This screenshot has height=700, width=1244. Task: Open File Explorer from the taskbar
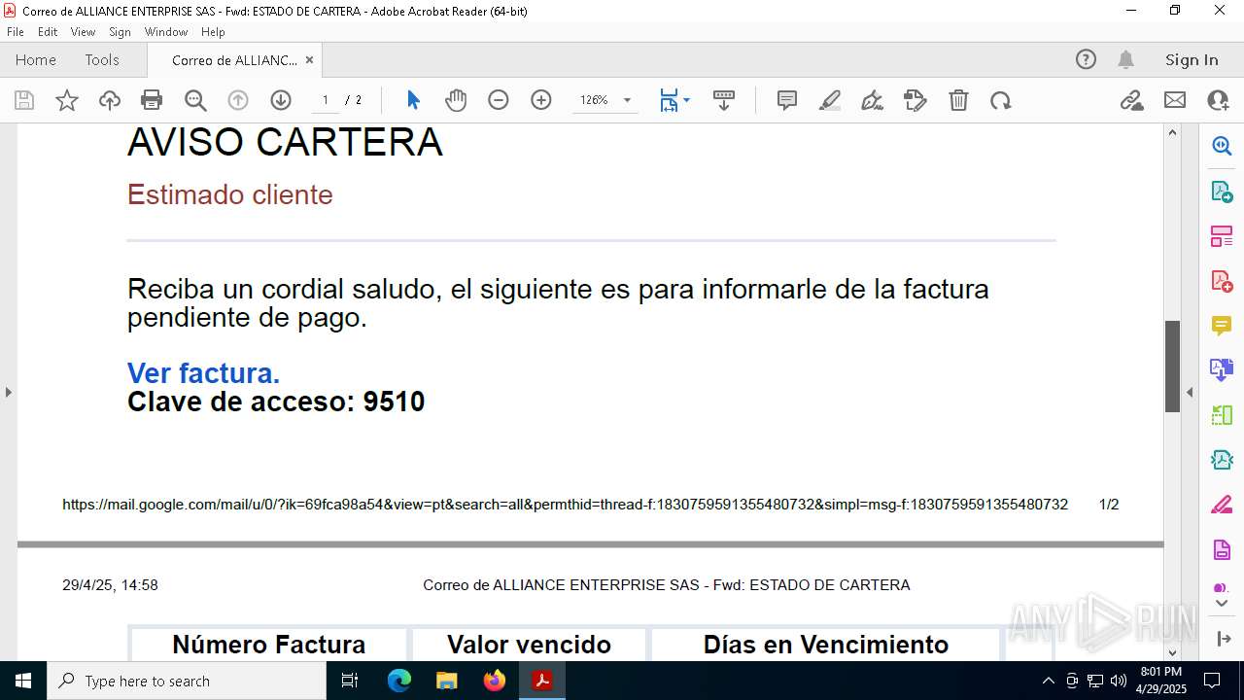point(447,681)
